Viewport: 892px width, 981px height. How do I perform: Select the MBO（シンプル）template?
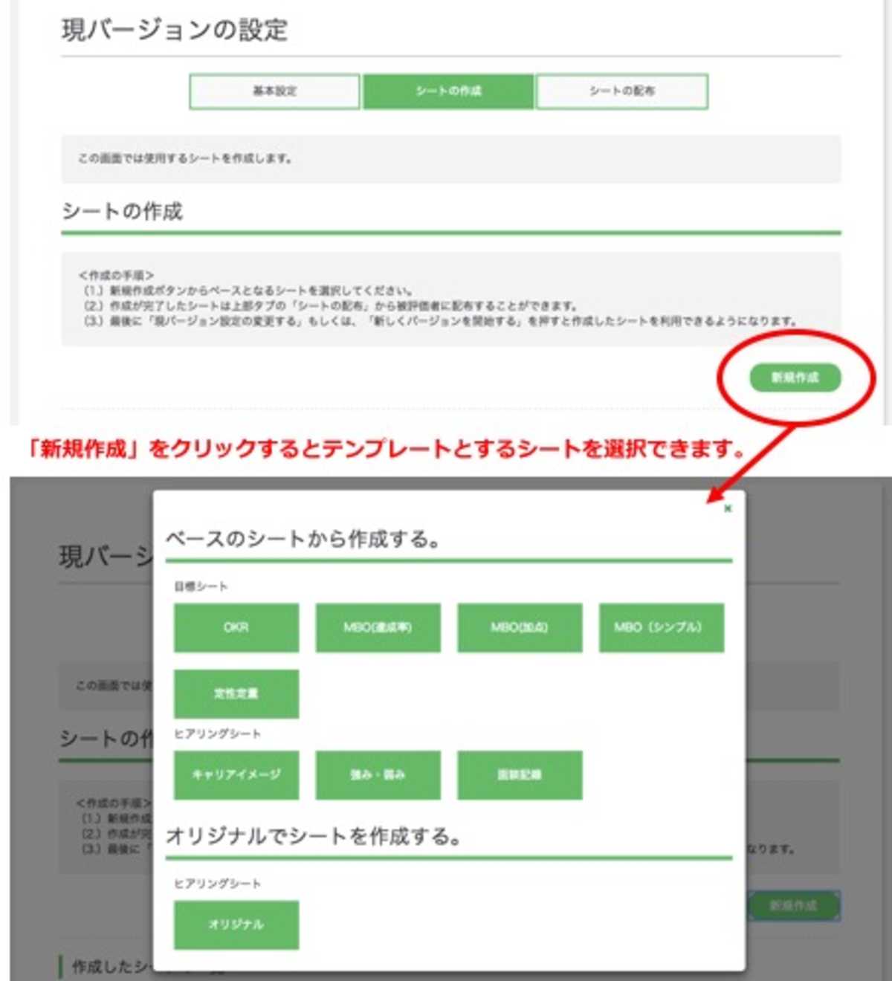pyautogui.click(x=660, y=627)
